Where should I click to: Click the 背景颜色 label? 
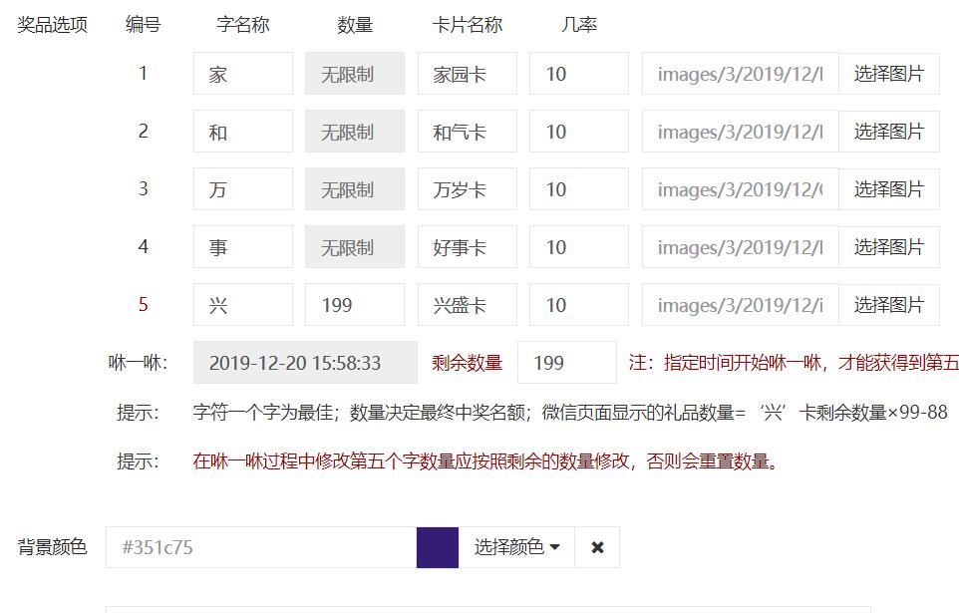coord(53,546)
